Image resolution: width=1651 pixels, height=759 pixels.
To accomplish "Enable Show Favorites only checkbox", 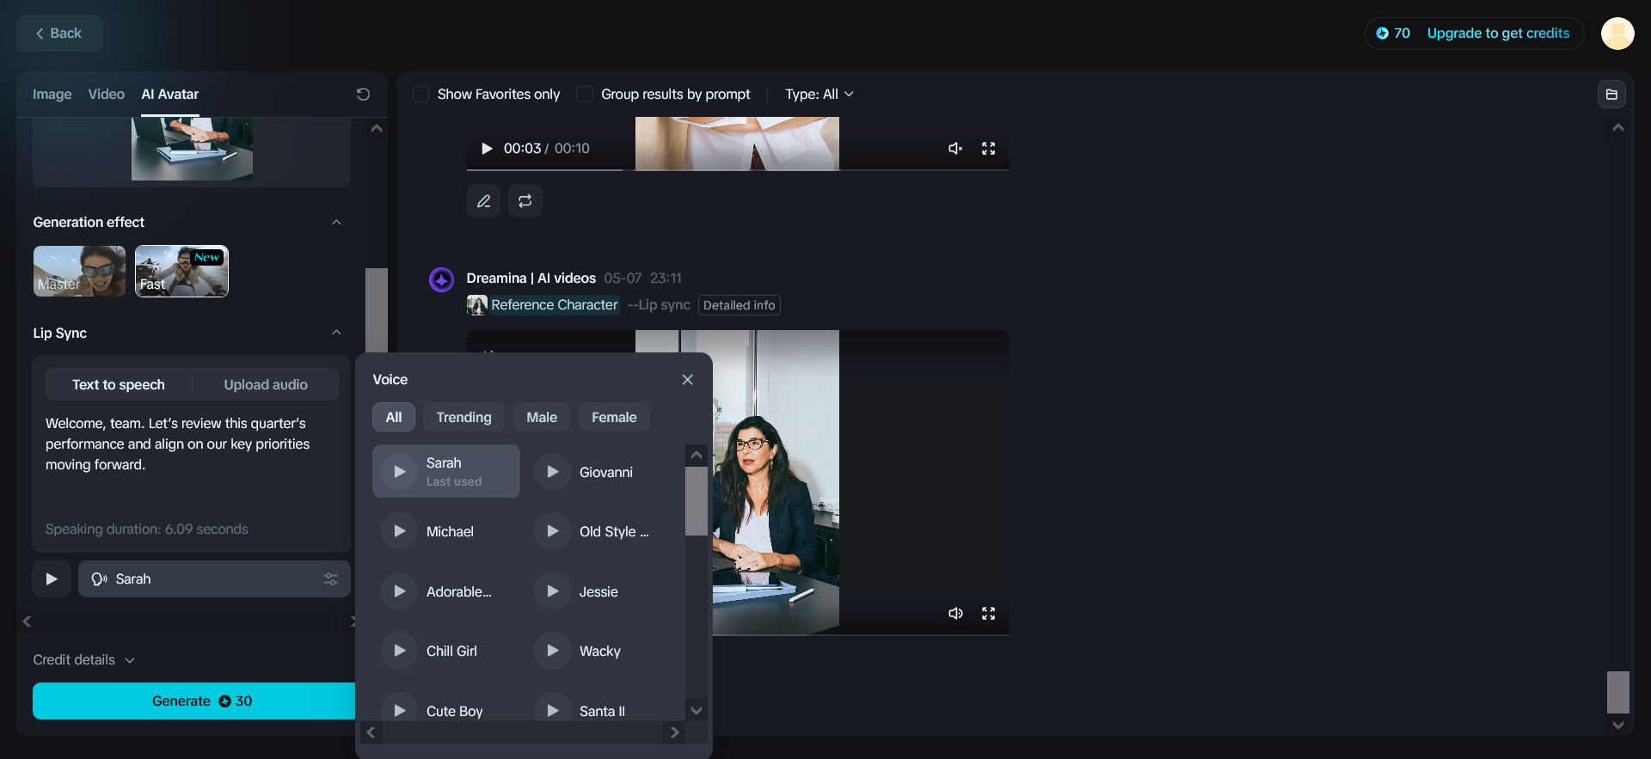I will (421, 95).
